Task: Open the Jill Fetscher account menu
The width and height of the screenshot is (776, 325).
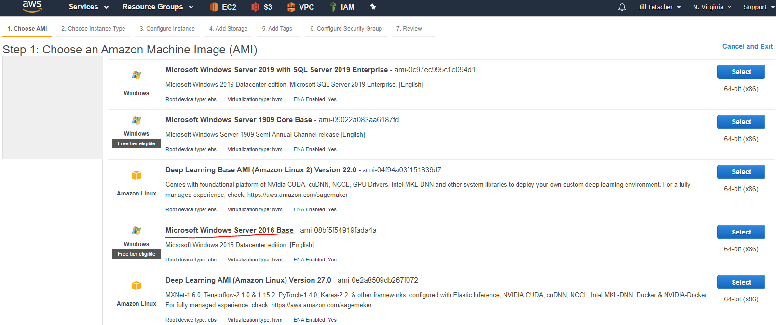Action: point(659,7)
